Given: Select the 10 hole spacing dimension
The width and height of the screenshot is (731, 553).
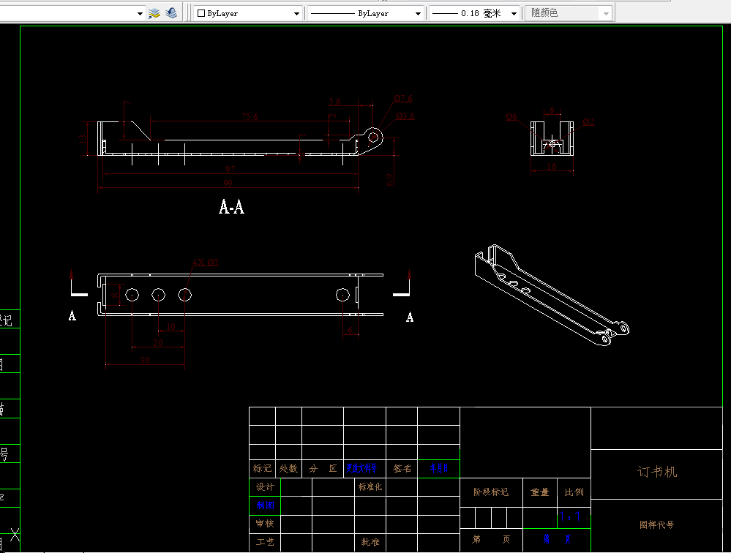Looking at the screenshot, I should click(x=170, y=326).
